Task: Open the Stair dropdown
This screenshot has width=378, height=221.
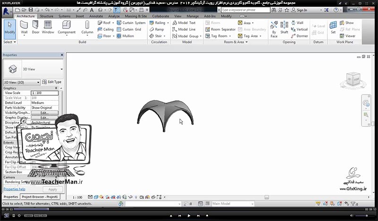Action: [164, 36]
